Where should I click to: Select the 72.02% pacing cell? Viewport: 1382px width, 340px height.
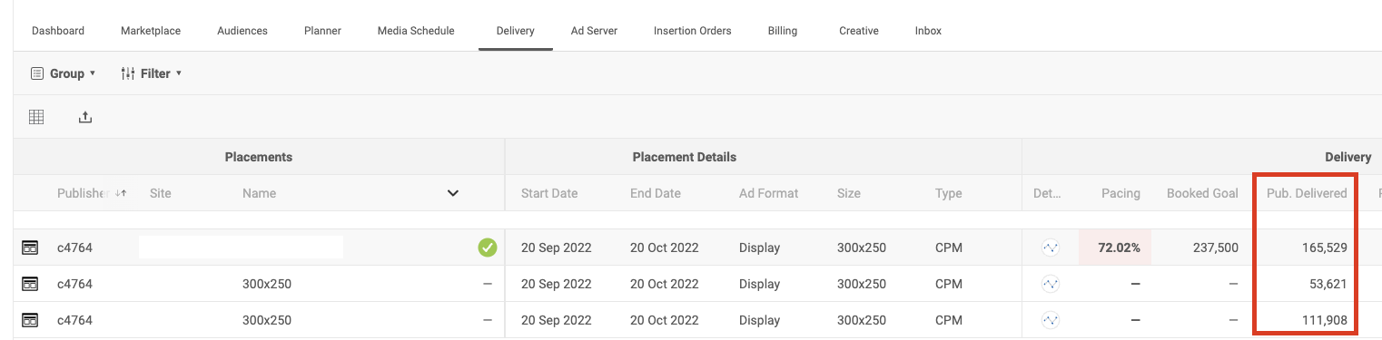tap(1115, 248)
